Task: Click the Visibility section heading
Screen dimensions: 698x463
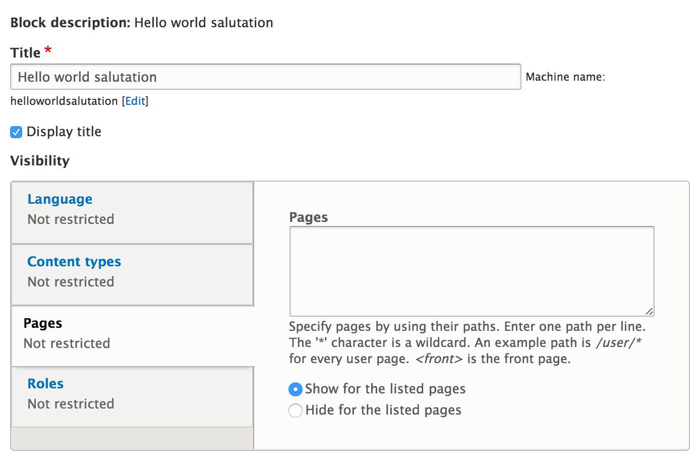Action: [x=40, y=161]
